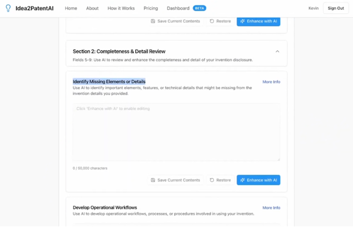Screen dimensions: 353x229
Task: Navigate to the Pricing page
Action: coord(151,8)
